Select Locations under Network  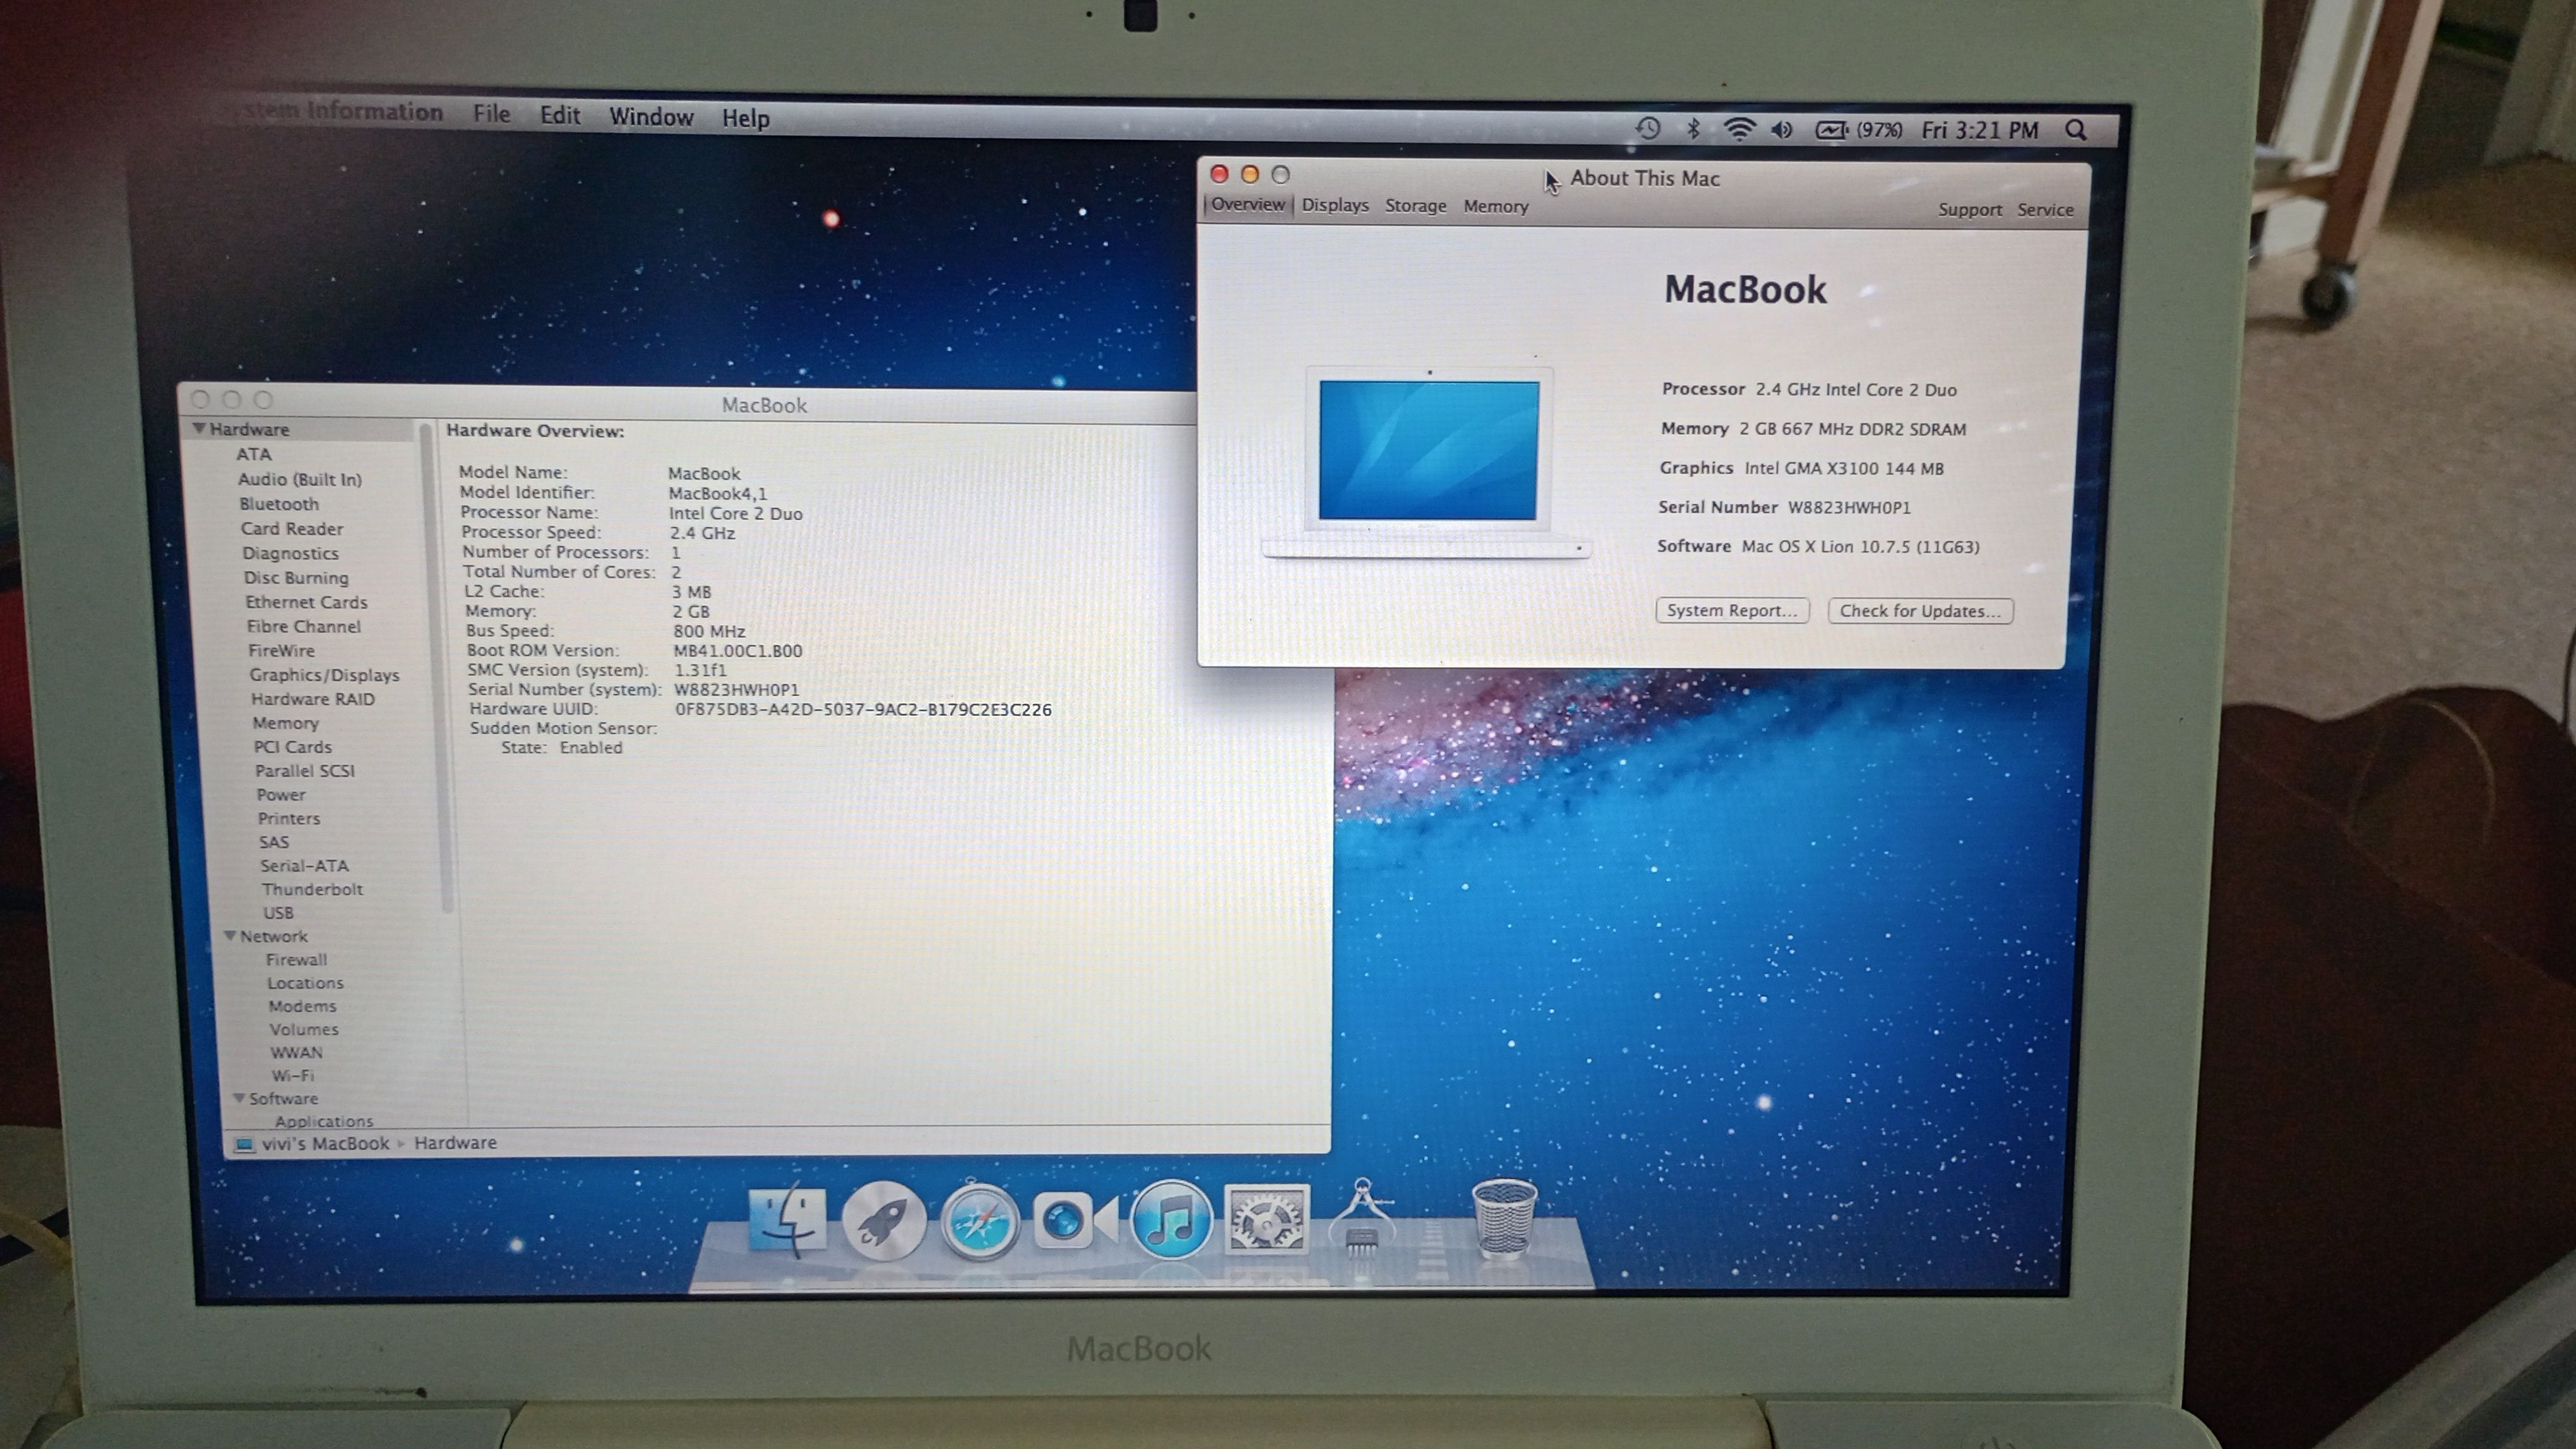point(305,983)
